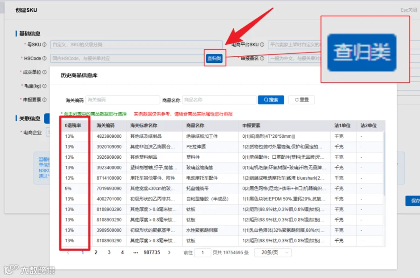Click the info icon beside 电商平台SKU

pyautogui.click(x=262, y=45)
